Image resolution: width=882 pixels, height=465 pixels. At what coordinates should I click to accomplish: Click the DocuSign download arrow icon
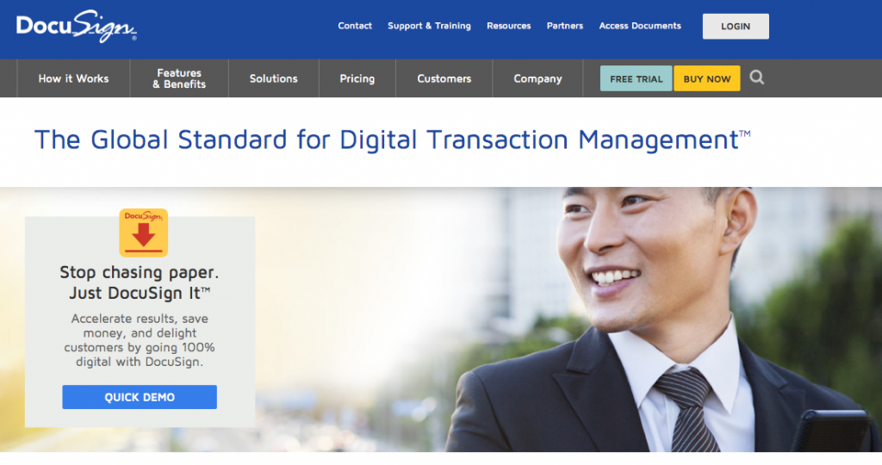(x=144, y=232)
